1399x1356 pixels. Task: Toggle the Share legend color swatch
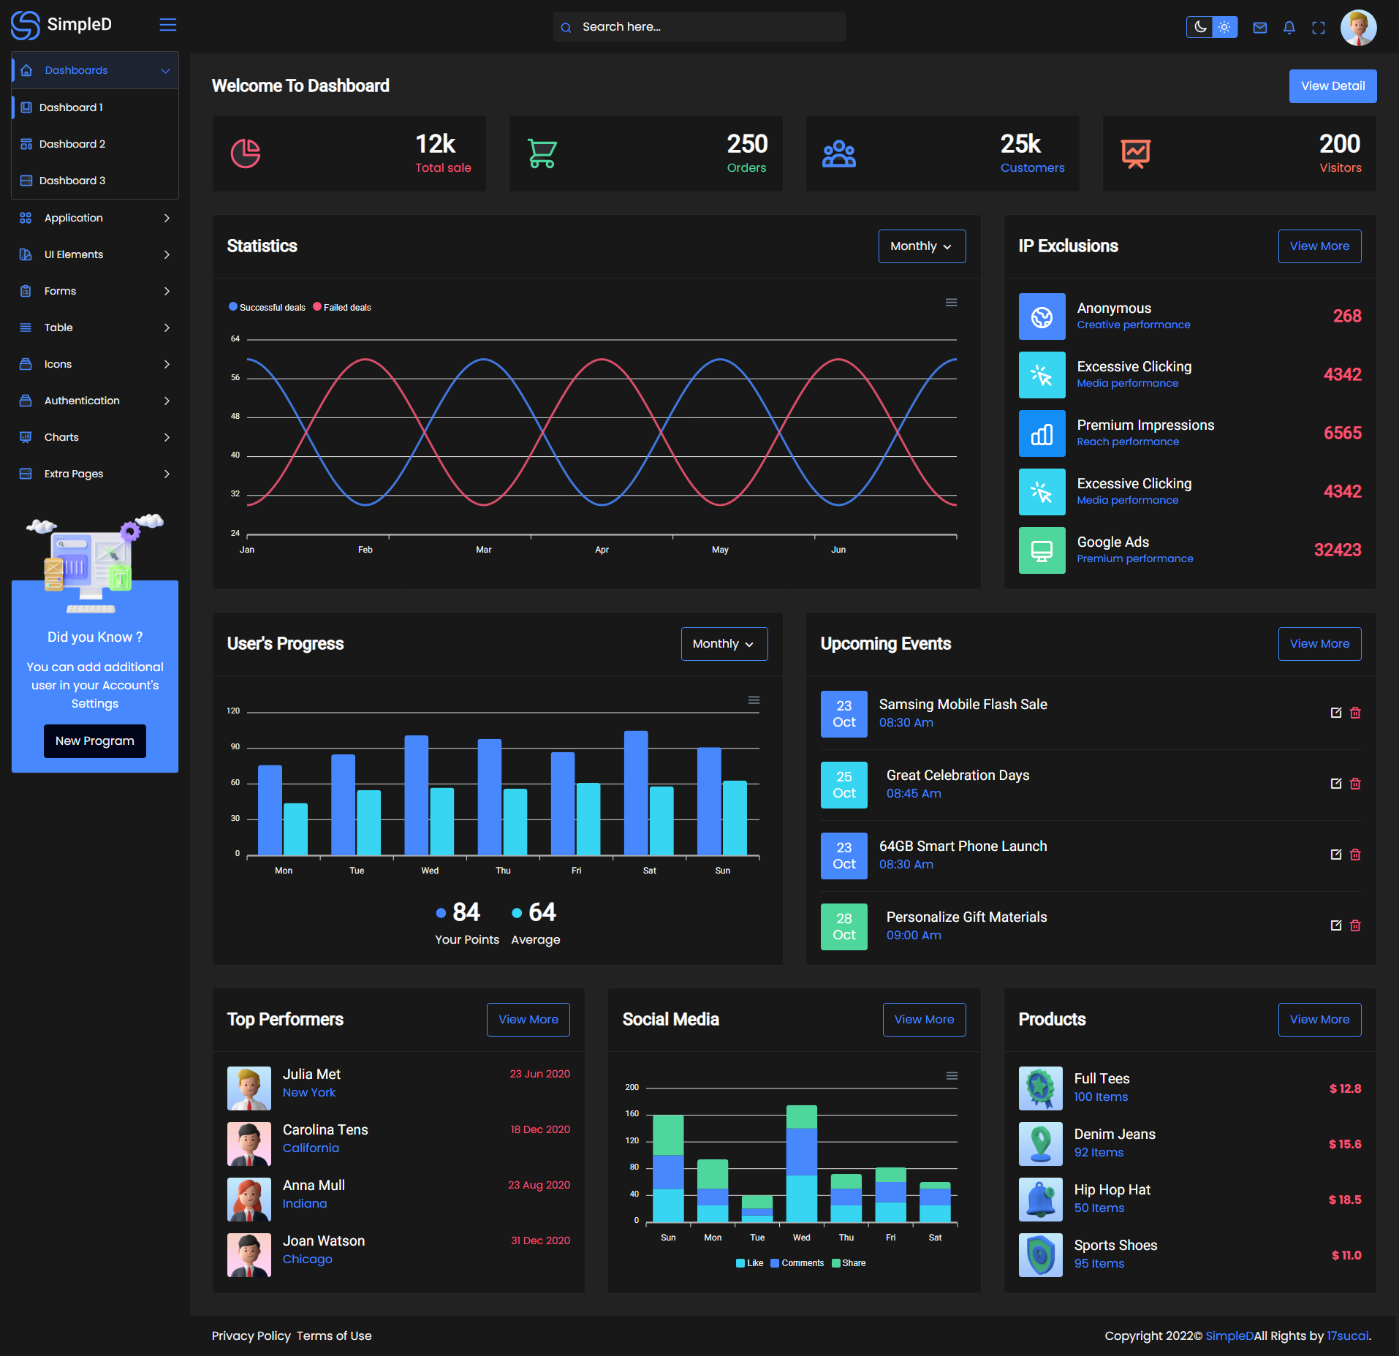836,1263
